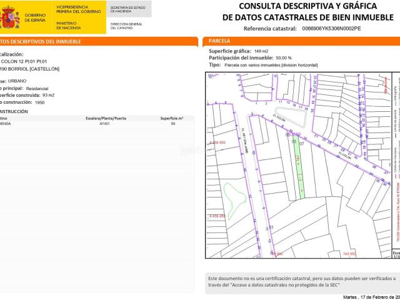
Task: Click the '/01/01' table cell
Action: click(x=105, y=124)
